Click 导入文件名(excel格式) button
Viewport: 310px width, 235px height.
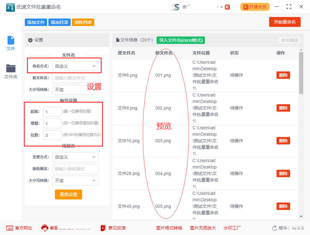180,40
